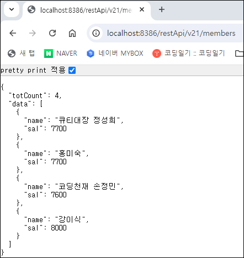
Task: Select the localhost:8386/restApi/v21 browser tab
Action: (x=87, y=10)
